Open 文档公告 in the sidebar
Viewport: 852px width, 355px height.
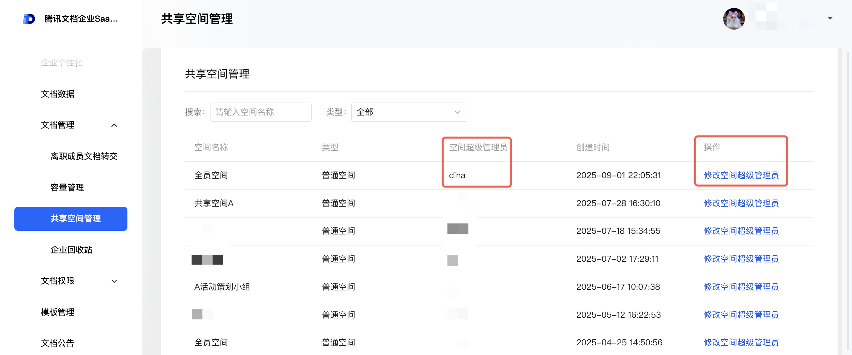click(x=58, y=343)
